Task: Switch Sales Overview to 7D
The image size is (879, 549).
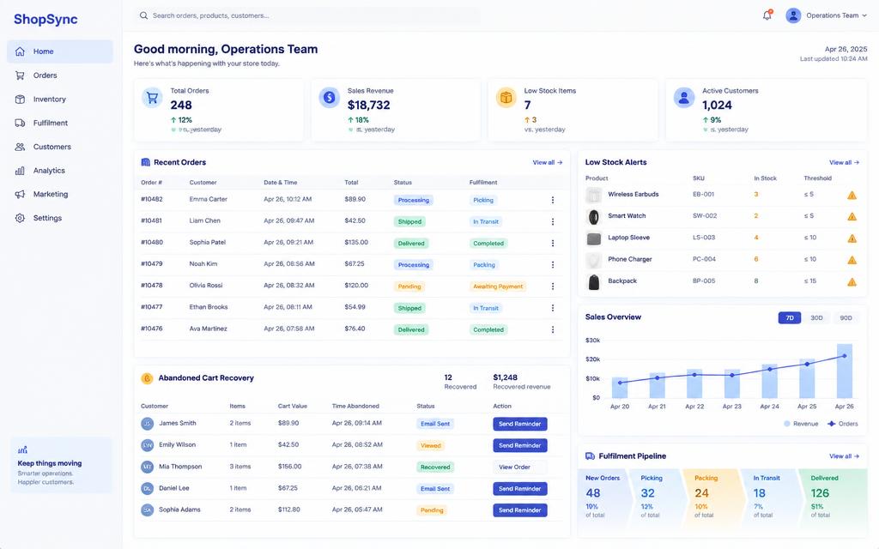Action: pos(790,317)
